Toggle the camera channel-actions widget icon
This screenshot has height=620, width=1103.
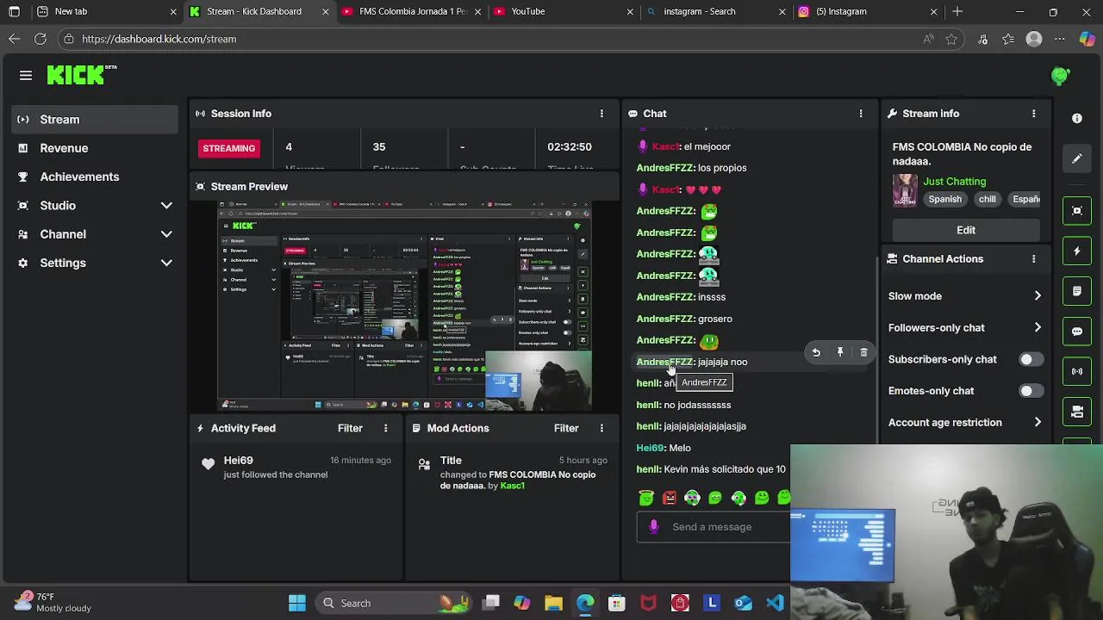tap(1077, 412)
